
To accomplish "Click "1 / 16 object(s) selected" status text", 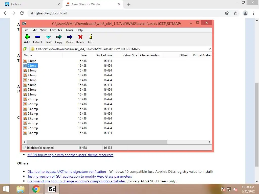I will (x=38, y=148).
